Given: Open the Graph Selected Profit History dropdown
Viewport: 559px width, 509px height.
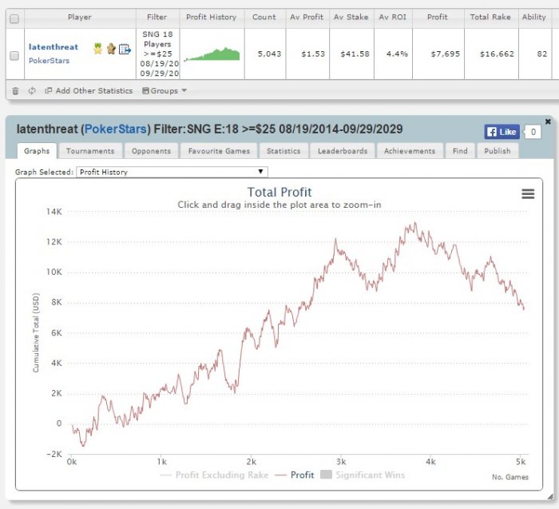Looking at the screenshot, I should click(x=172, y=172).
